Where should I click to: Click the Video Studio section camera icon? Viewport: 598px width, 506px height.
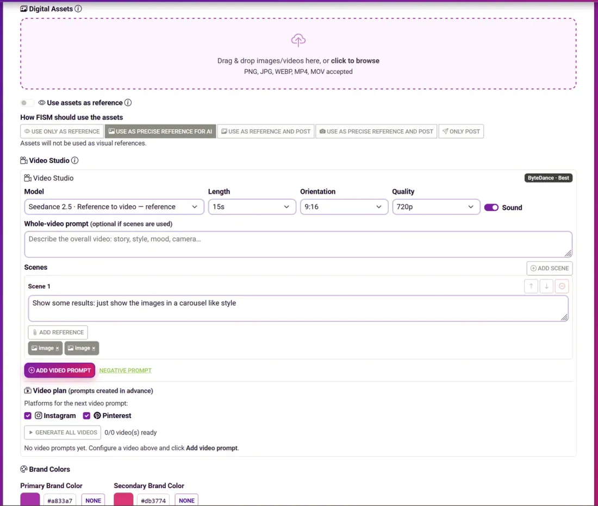(x=23, y=161)
